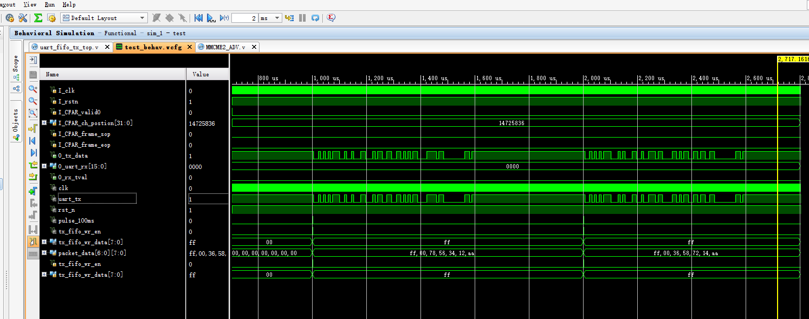Click the Previous Transition icon

click(33, 165)
